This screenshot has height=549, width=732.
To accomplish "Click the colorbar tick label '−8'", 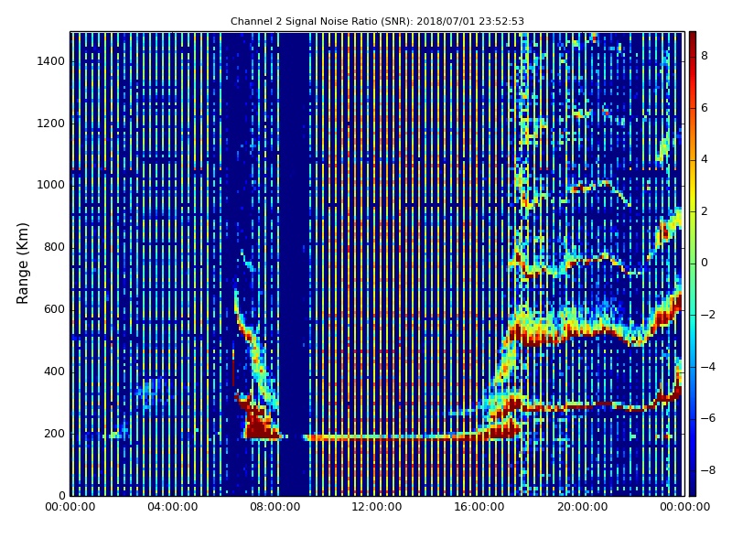I will (708, 470).
